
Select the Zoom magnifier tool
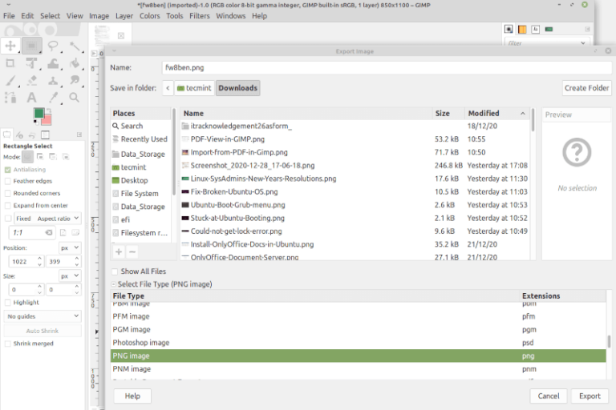tap(75, 97)
